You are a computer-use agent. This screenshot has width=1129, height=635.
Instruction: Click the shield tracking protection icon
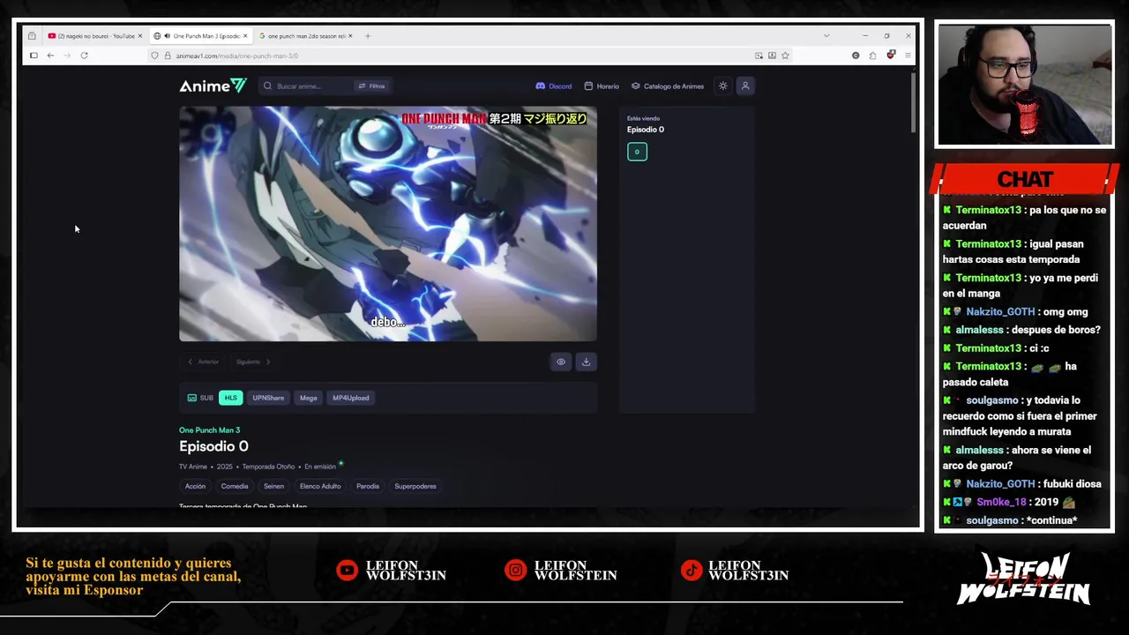[154, 56]
